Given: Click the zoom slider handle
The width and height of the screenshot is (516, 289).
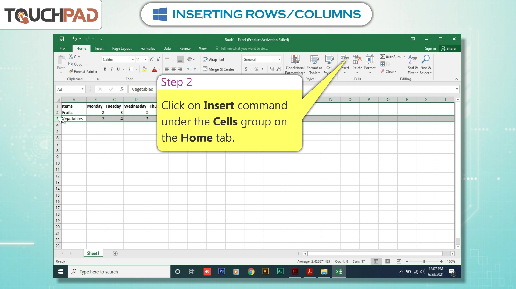Looking at the screenshot, I should [424, 261].
